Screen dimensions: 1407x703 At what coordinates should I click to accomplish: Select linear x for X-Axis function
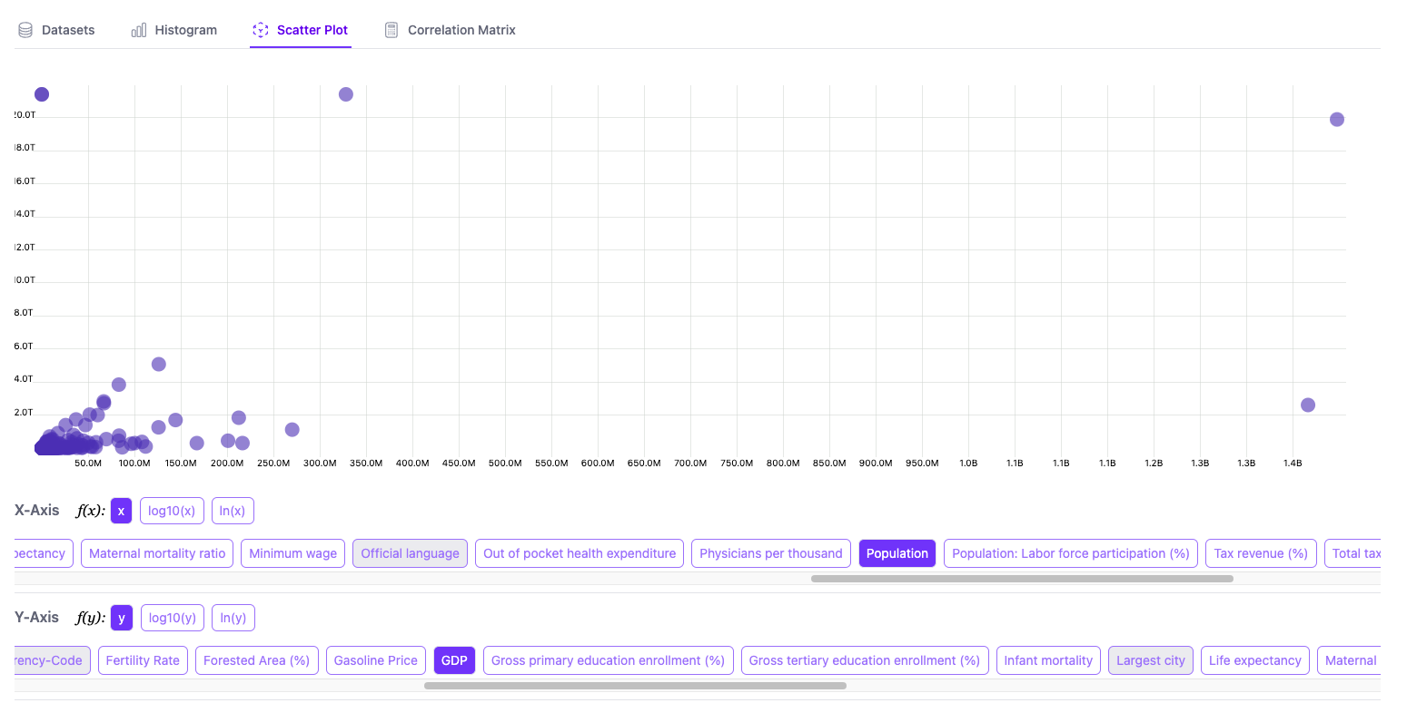tap(121, 511)
